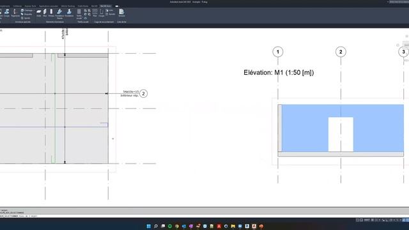409x230 pixels.
Task: Open the Vehicle Tracking ribbon tab
Action: coord(68,6)
